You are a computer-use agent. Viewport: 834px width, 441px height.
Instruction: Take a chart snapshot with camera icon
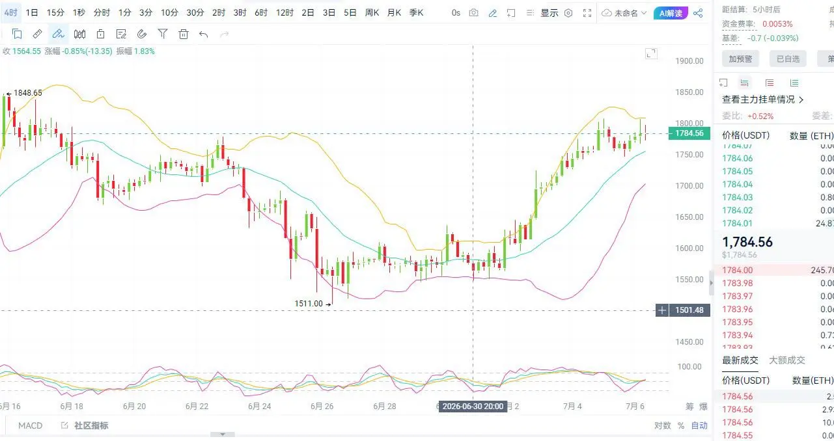pos(473,13)
